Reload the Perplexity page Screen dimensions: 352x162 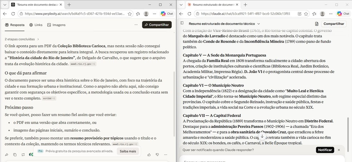click(13, 14)
